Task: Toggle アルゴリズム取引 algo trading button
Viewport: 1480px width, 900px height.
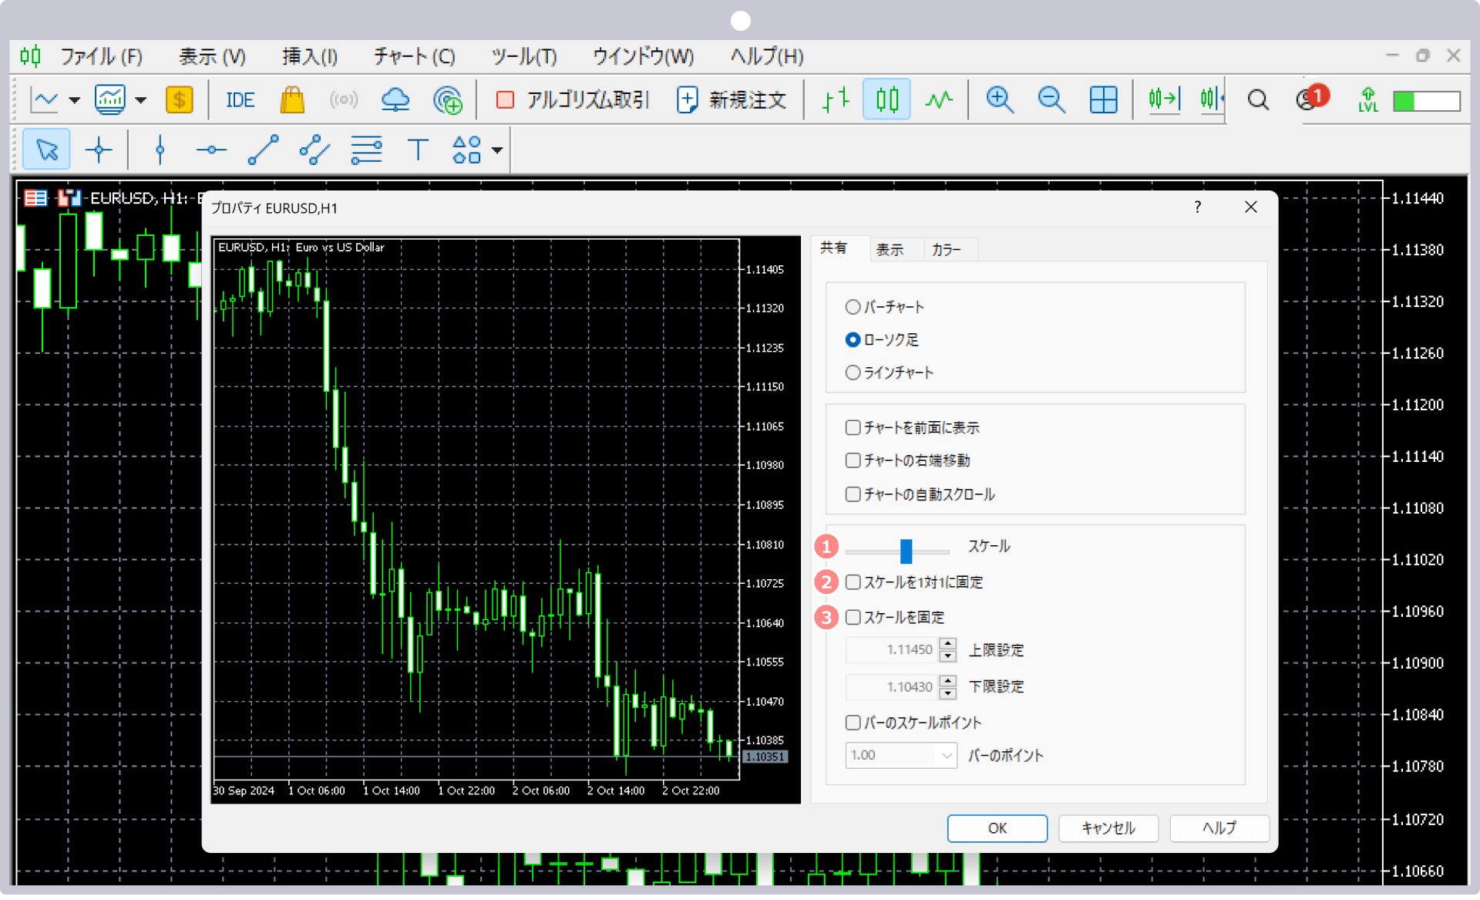Action: click(573, 100)
